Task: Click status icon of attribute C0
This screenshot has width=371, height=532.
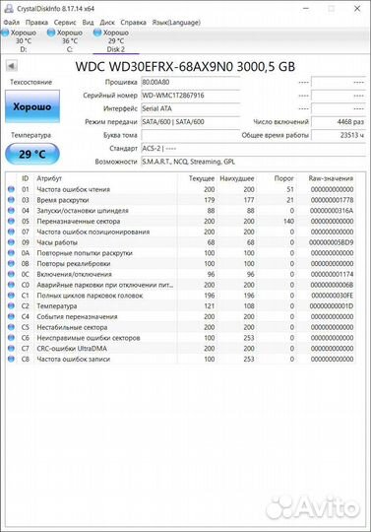Action: point(11,285)
